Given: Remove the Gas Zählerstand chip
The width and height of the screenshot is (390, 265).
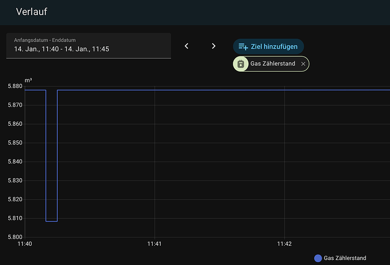Looking at the screenshot, I should point(303,64).
